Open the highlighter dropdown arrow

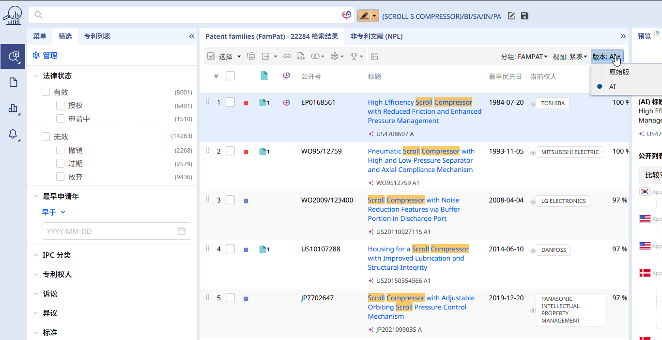tap(375, 16)
